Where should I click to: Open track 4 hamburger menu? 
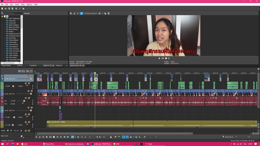click(x=2, y=98)
